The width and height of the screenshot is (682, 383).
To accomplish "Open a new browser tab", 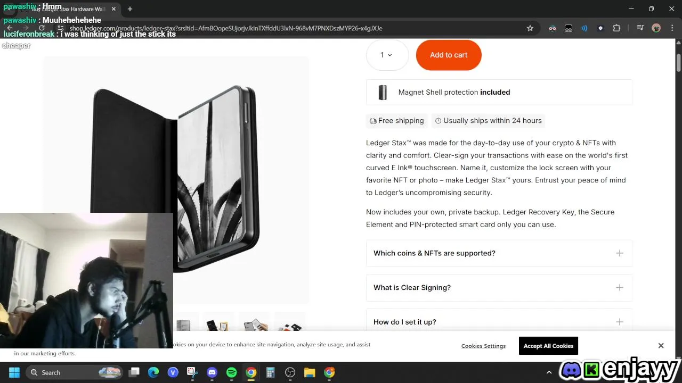I will point(130,9).
